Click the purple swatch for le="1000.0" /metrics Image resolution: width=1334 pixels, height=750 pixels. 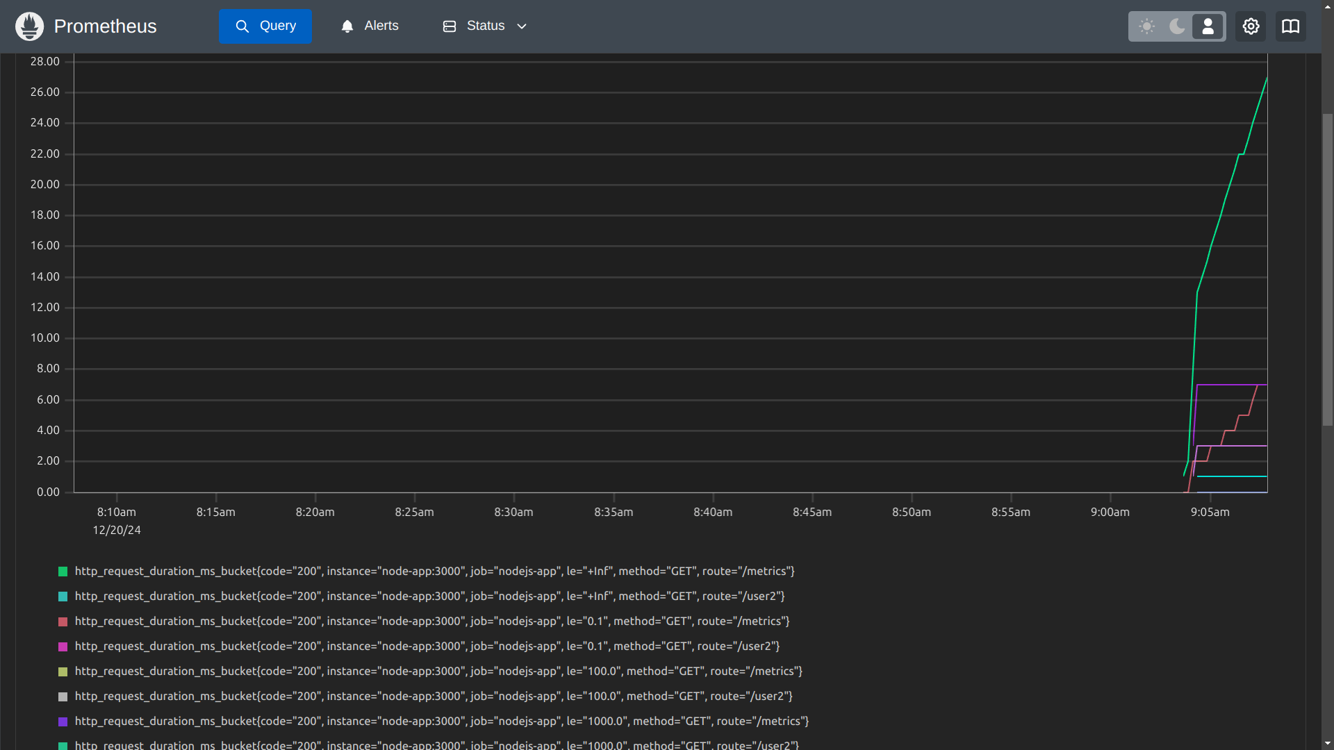coord(63,722)
